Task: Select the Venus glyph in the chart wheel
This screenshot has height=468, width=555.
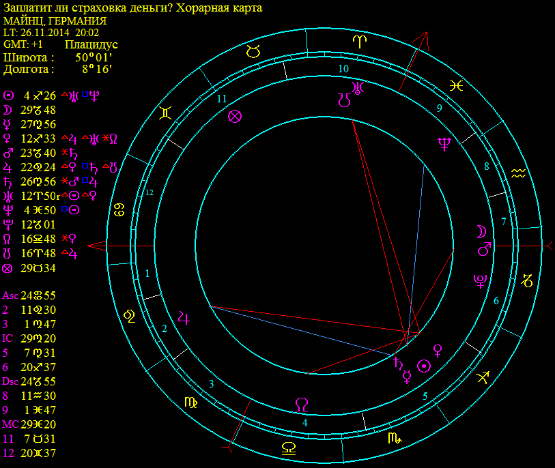Action: (x=438, y=351)
